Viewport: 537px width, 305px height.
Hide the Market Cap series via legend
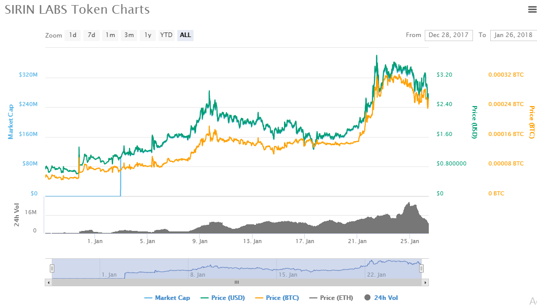pyautogui.click(x=167, y=298)
